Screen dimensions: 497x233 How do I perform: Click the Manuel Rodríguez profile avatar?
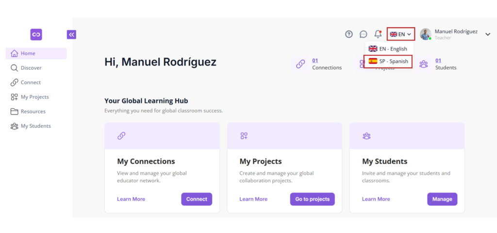pos(425,34)
